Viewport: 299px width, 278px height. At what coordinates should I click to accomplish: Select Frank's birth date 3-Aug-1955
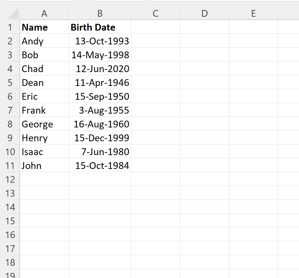[x=100, y=110]
